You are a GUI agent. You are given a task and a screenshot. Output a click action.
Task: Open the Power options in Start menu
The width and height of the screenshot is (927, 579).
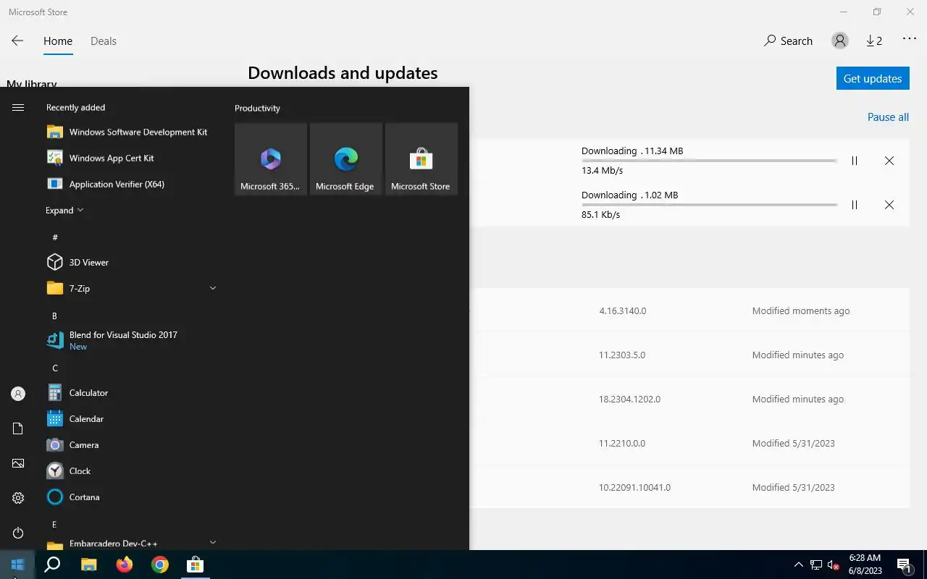tap(18, 533)
